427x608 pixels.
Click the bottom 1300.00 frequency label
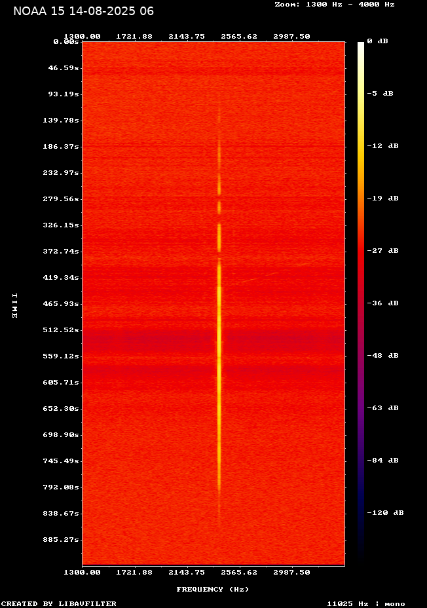(82, 572)
